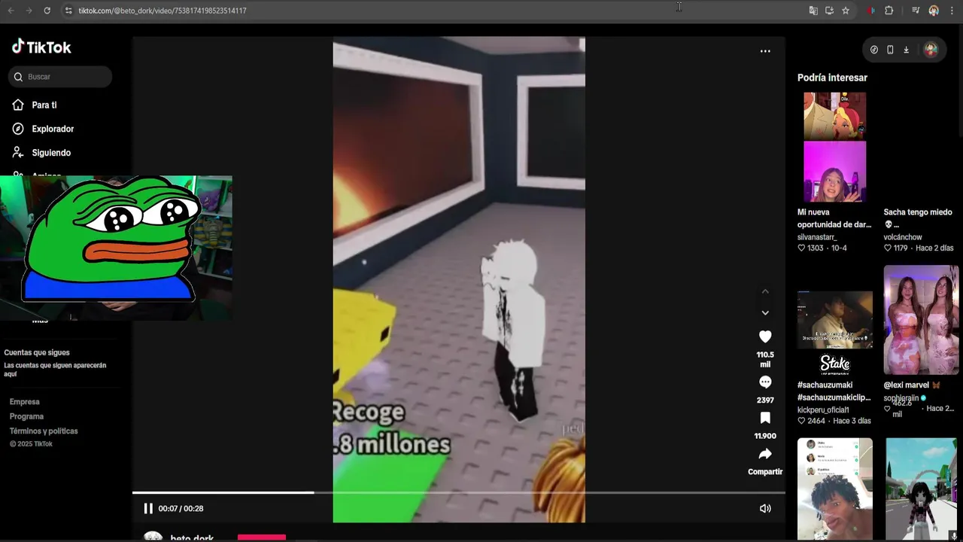This screenshot has height=542, width=963.
Task: Open the Empresa footer link
Action: point(25,402)
